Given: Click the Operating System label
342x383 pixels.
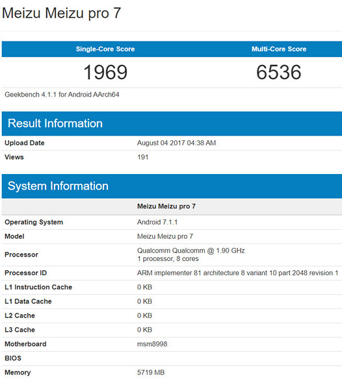Looking at the screenshot, I should click(34, 222).
